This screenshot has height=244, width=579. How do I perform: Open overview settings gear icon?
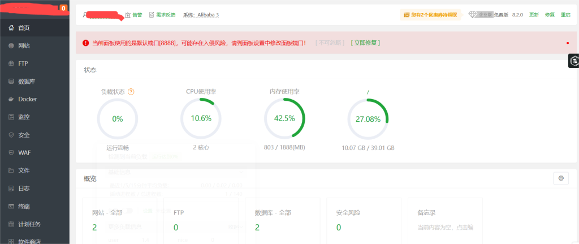pos(561,178)
